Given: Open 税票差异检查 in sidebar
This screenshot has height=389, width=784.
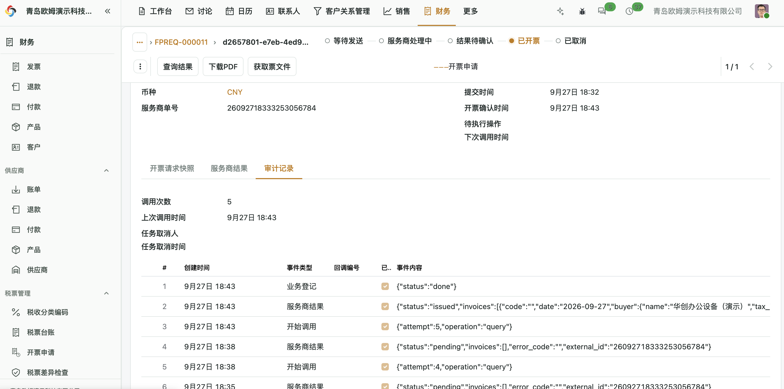Looking at the screenshot, I should pyautogui.click(x=47, y=372).
